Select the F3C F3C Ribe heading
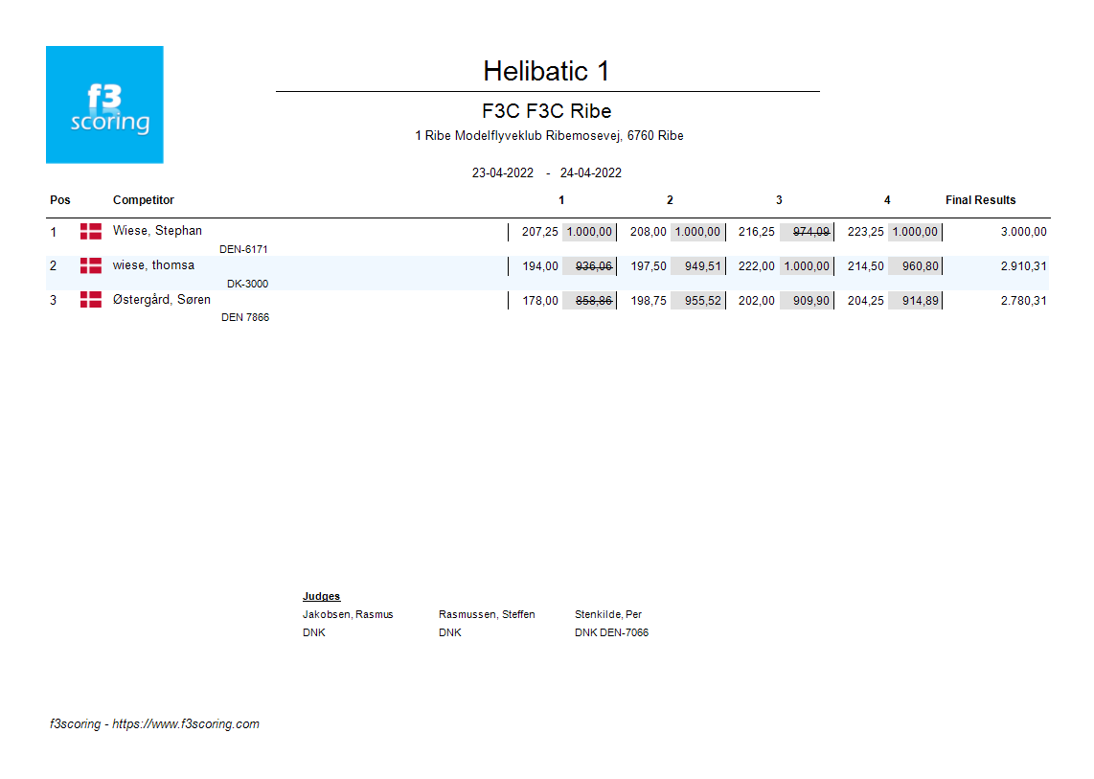Image resolution: width=1094 pixels, height=779 pixels. coord(546,111)
